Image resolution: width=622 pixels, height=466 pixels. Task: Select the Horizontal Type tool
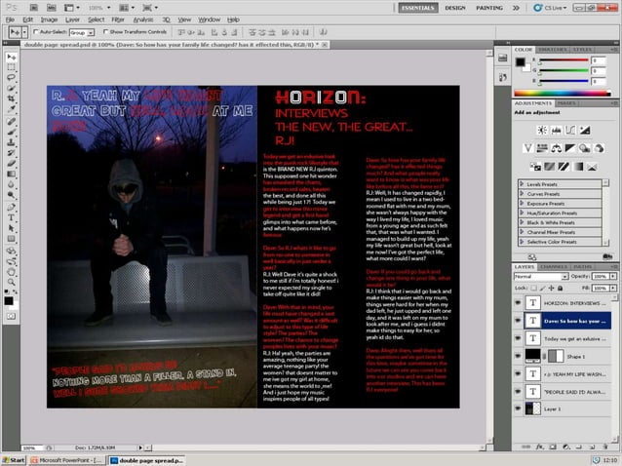coord(11,217)
